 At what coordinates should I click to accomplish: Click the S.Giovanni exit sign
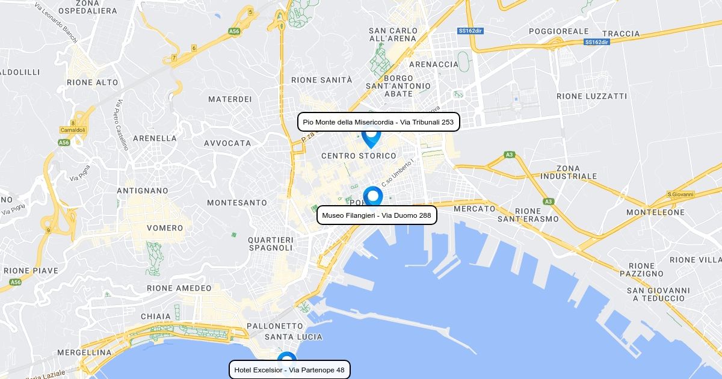click(681, 194)
